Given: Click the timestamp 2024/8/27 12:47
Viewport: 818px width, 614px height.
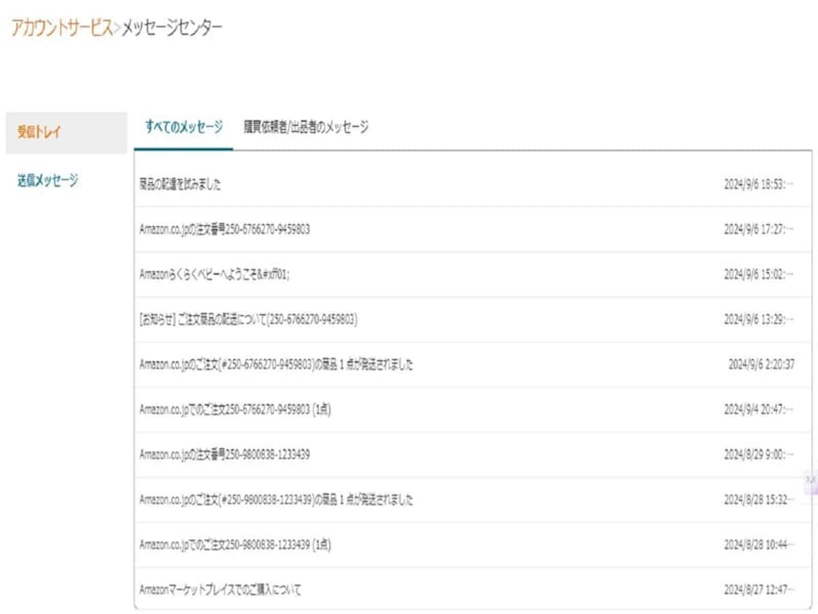Looking at the screenshot, I should pos(759,590).
